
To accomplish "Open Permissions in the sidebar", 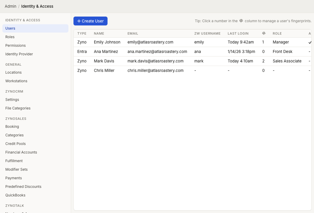I will [x=36, y=46].
